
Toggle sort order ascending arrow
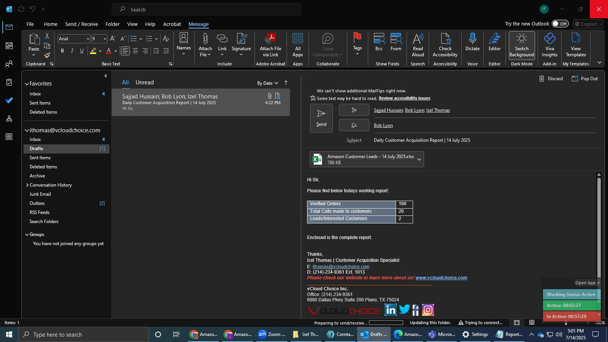click(286, 83)
